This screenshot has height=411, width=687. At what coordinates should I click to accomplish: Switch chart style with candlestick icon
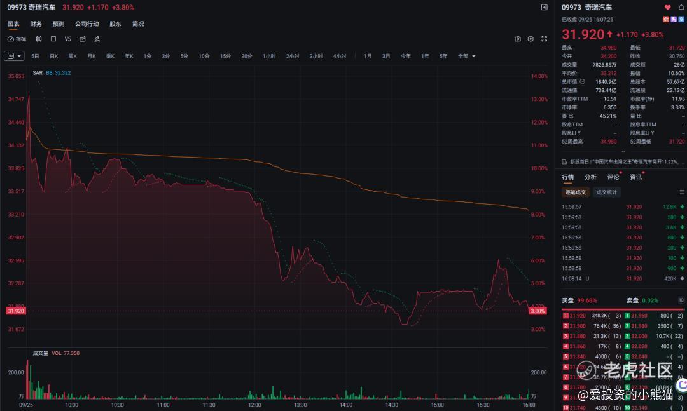tap(39, 39)
